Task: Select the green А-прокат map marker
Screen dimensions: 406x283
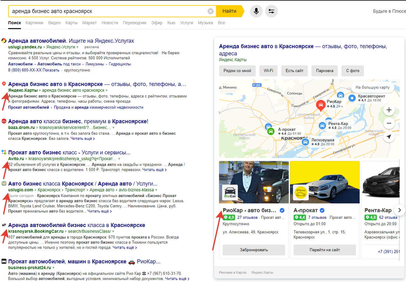Action: pos(270,131)
